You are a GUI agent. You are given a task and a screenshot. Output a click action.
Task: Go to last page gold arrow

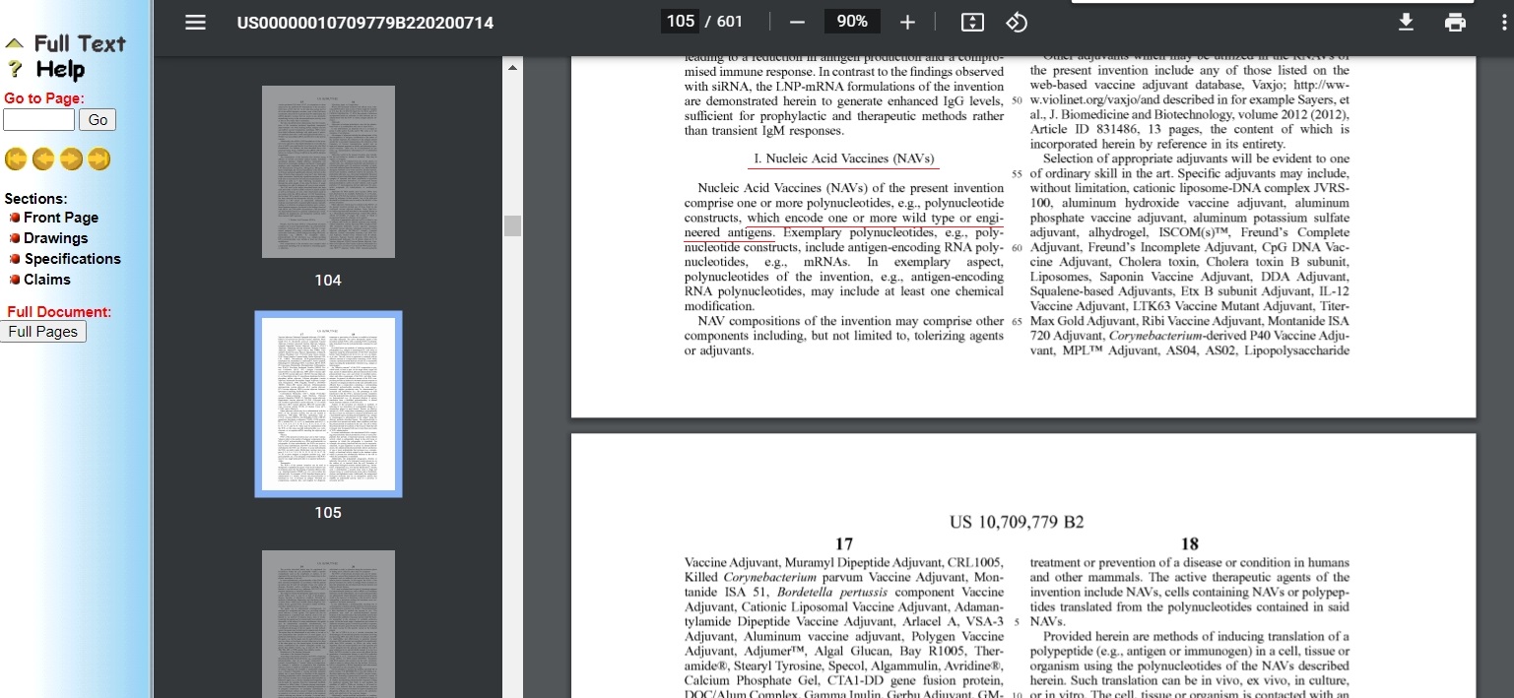pyautogui.click(x=99, y=159)
